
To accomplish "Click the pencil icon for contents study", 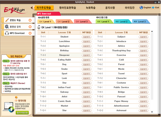I will pos(7,20).
